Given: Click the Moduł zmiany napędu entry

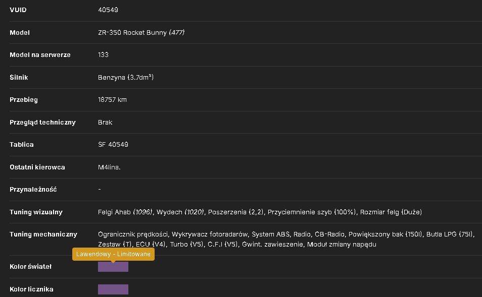Looking at the screenshot, I should coord(342,245).
